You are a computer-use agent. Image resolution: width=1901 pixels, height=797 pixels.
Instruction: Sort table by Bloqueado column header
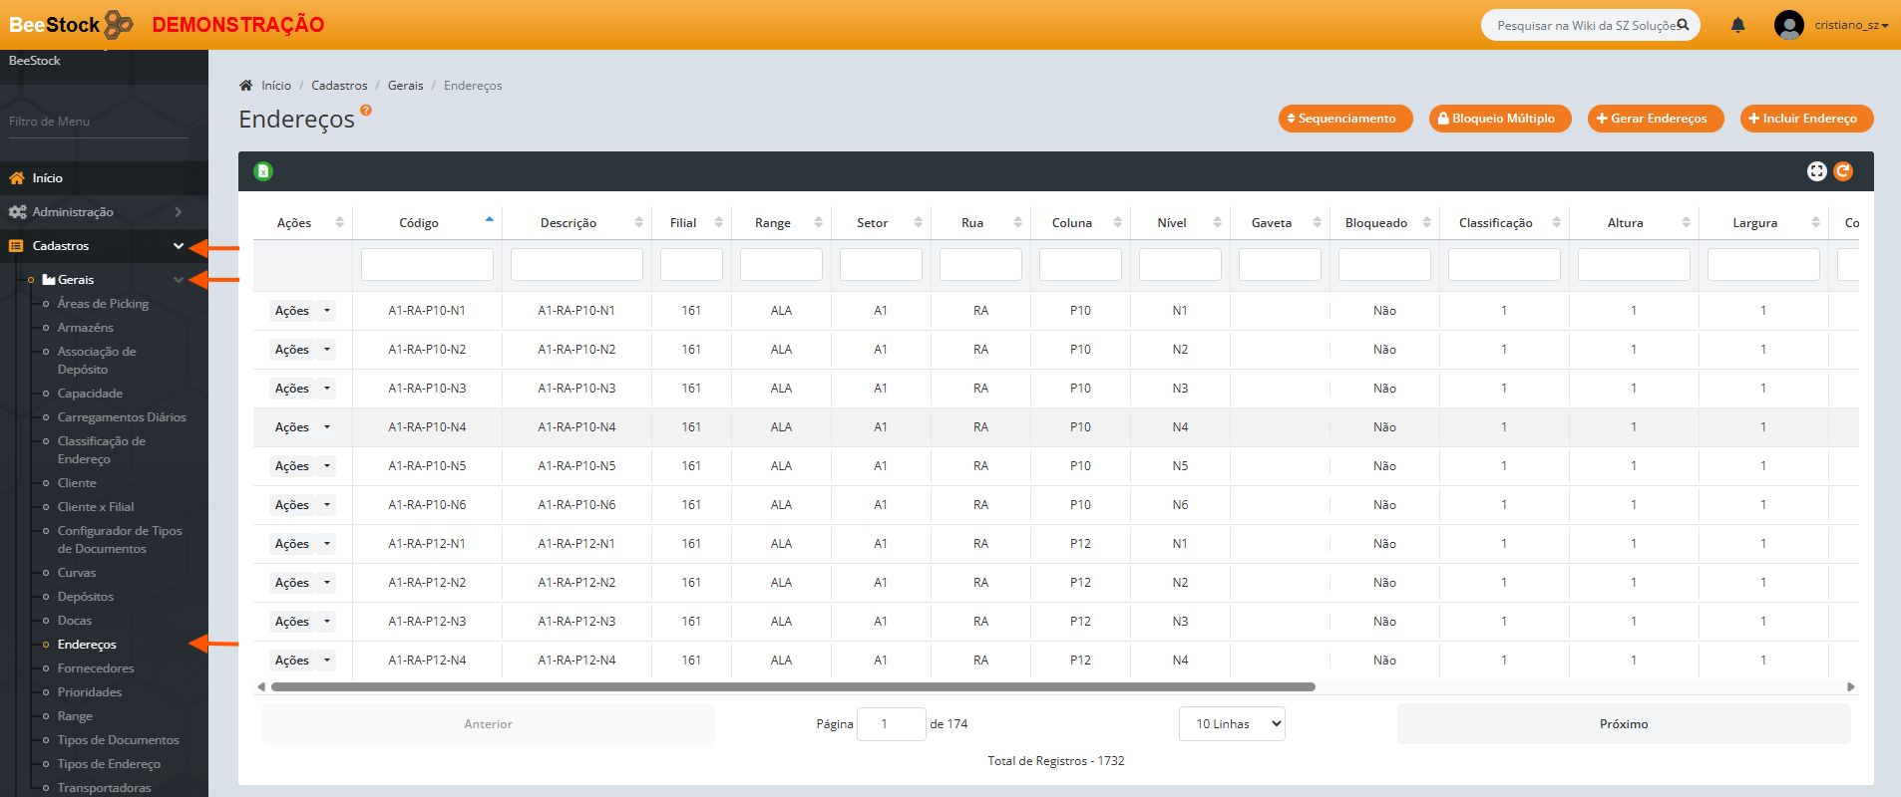[1376, 223]
